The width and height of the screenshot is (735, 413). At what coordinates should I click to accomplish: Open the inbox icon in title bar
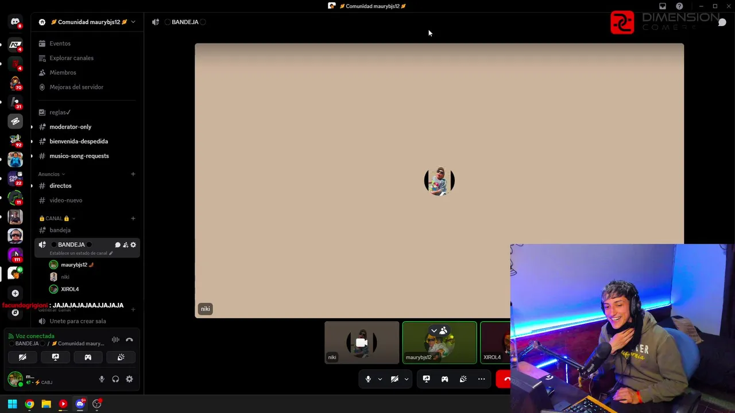pos(662,6)
